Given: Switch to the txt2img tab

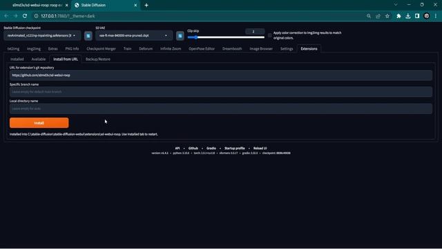Looking at the screenshot, I should 13,48.
